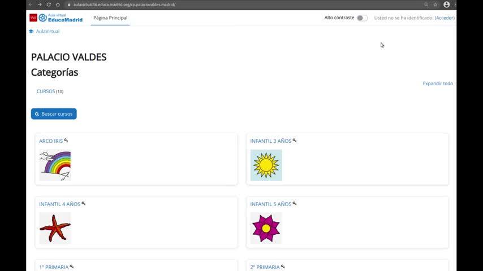This screenshot has height=271, width=483.
Task: Click the EducaMadrid Aula virtual logo
Action: 56,18
